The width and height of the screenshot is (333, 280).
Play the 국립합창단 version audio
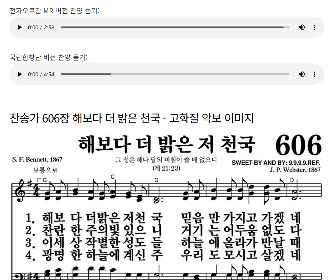click(20, 74)
